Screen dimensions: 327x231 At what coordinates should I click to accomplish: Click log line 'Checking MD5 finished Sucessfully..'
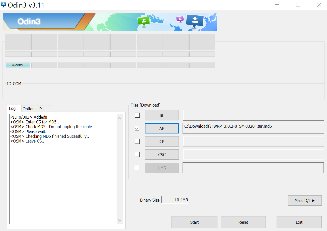50,136
